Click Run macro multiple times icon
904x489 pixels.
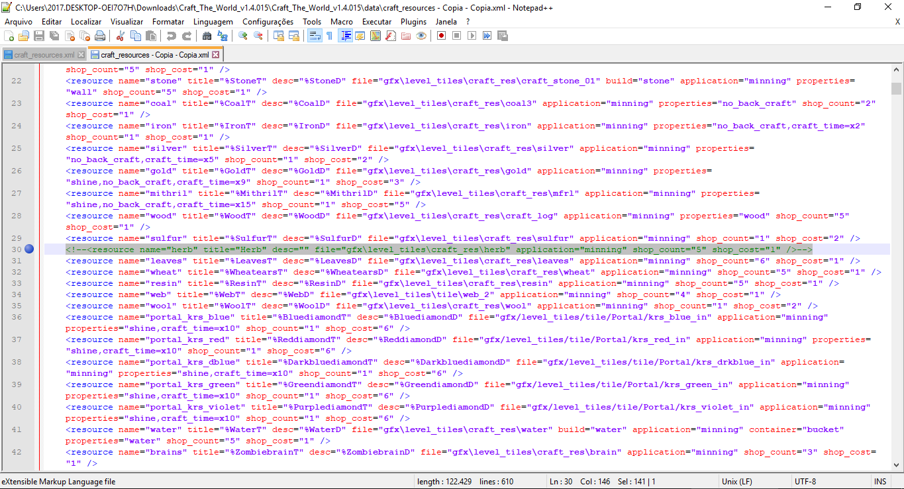pyautogui.click(x=487, y=36)
